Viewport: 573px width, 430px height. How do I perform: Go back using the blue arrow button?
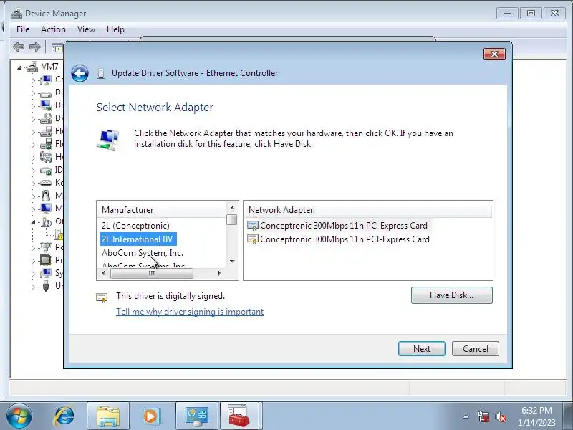point(80,74)
